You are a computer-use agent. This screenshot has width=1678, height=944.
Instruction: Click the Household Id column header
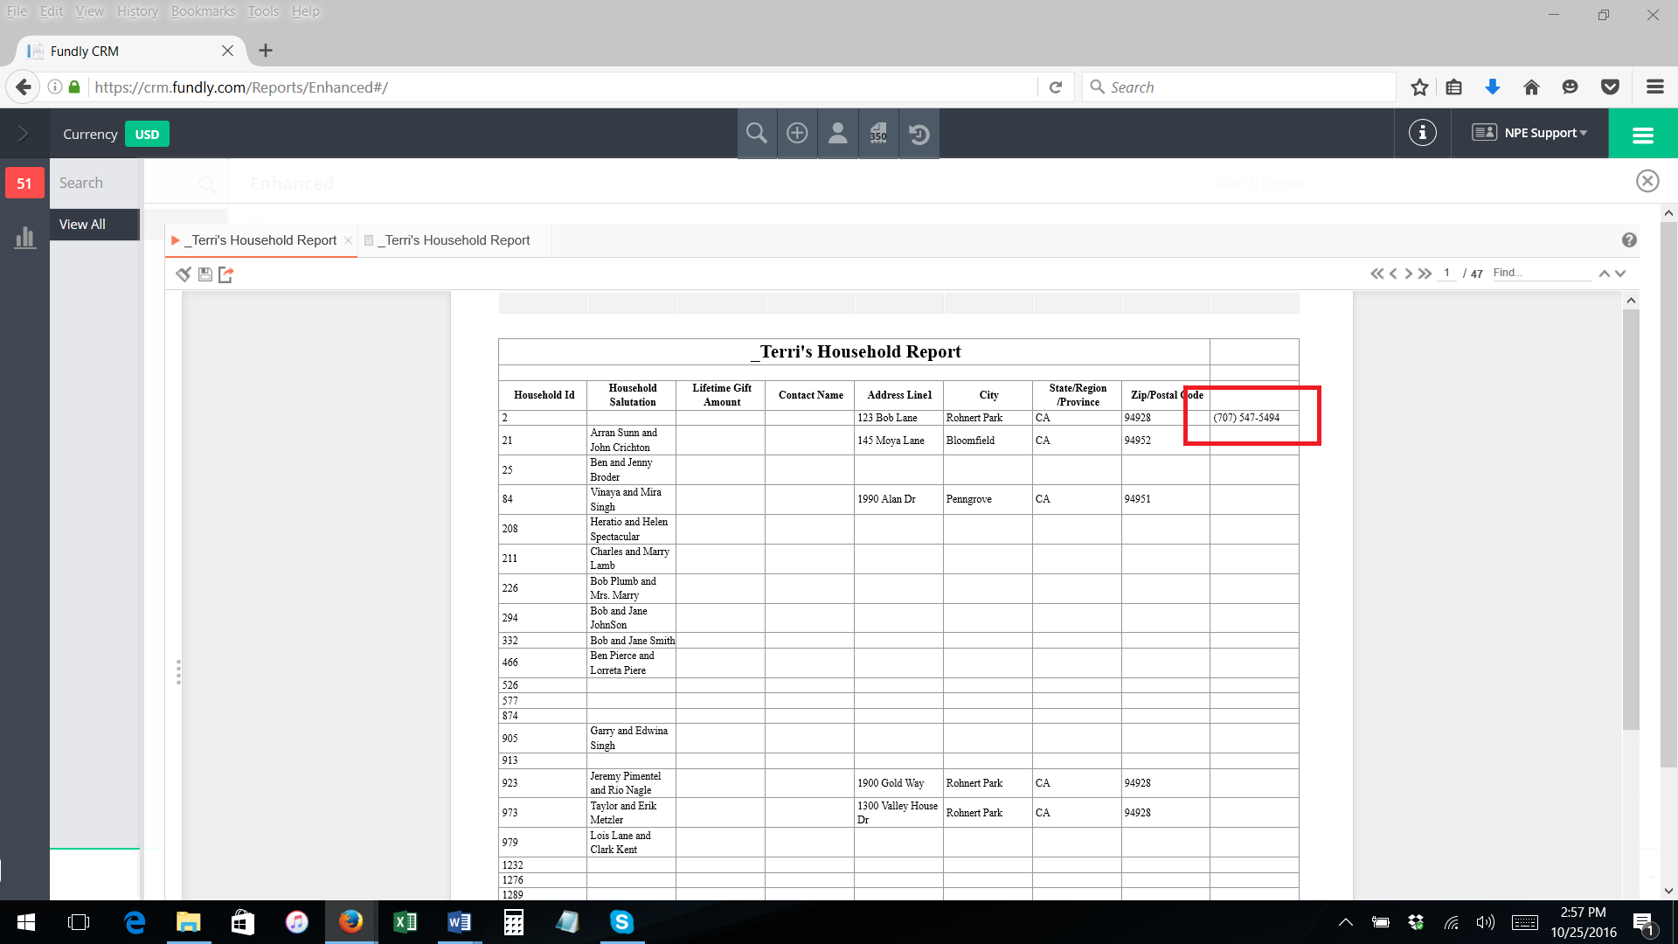544,395
